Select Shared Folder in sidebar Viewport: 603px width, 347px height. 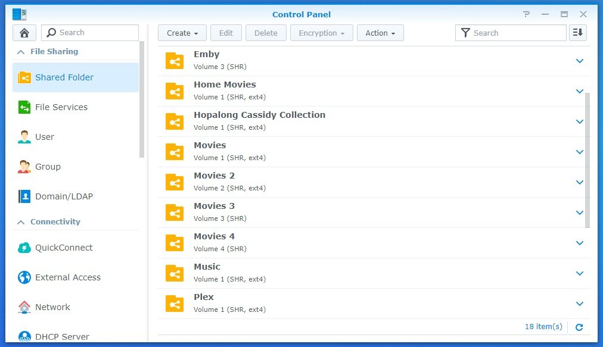(x=64, y=77)
